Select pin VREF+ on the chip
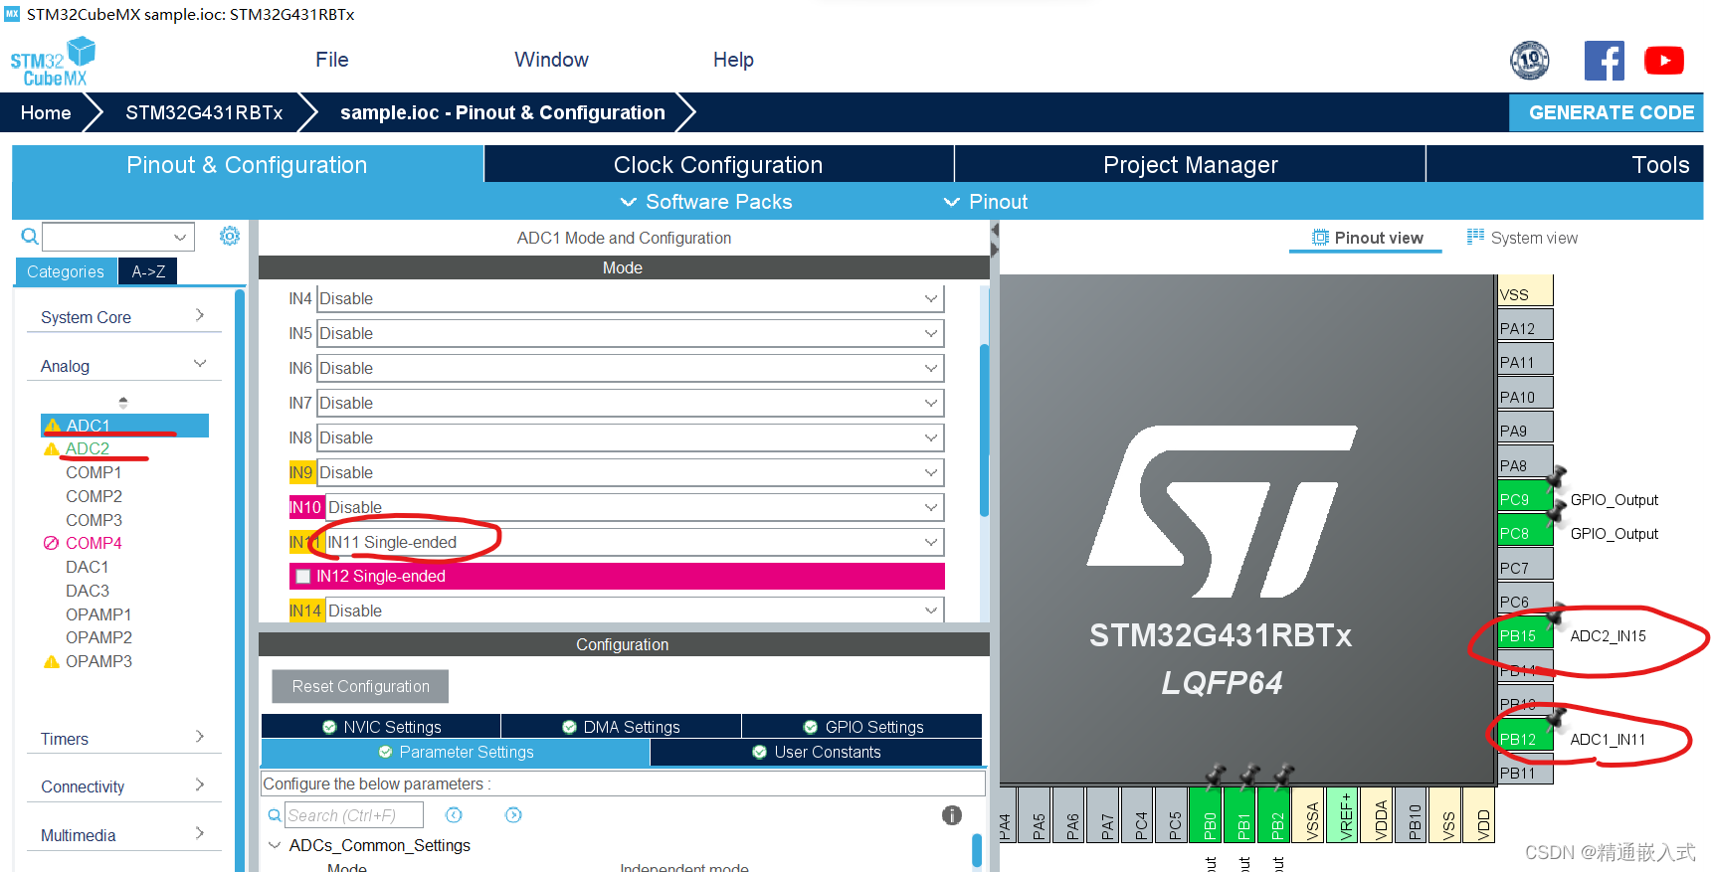The width and height of the screenshot is (1711, 872). tap(1344, 814)
